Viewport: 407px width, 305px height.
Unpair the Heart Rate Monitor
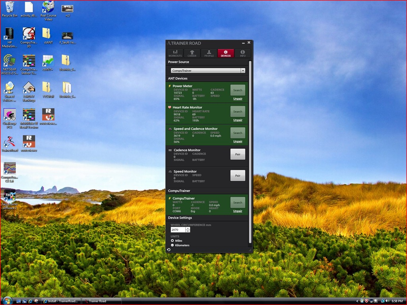tap(238, 120)
